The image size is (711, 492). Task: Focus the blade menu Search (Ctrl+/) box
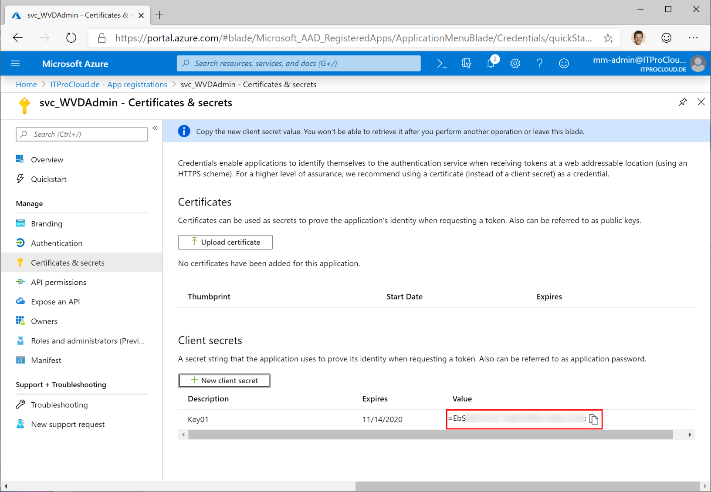[81, 134]
